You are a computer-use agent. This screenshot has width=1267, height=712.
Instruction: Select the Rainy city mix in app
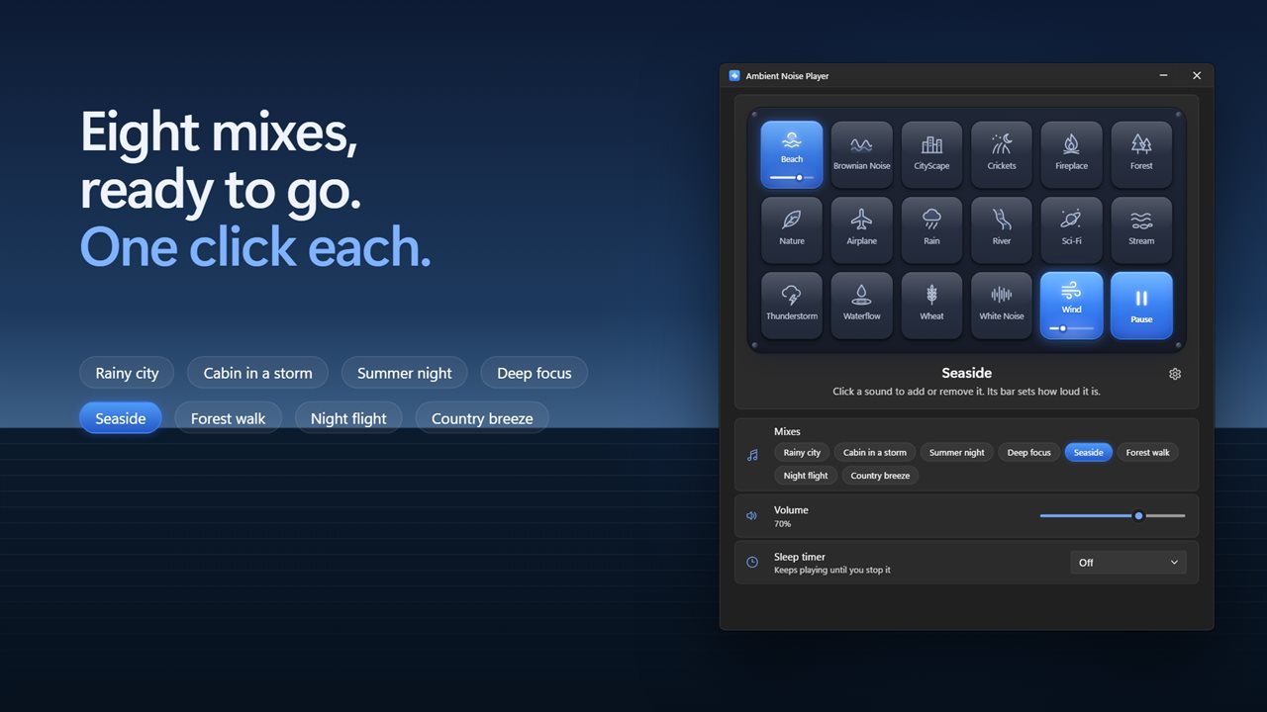tap(802, 452)
